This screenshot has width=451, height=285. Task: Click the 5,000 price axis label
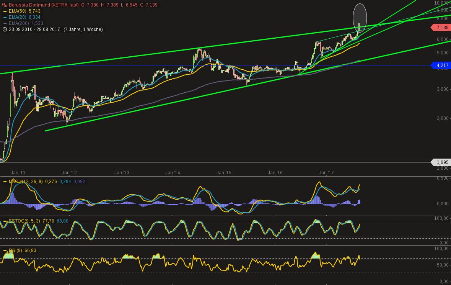pos(443,53)
